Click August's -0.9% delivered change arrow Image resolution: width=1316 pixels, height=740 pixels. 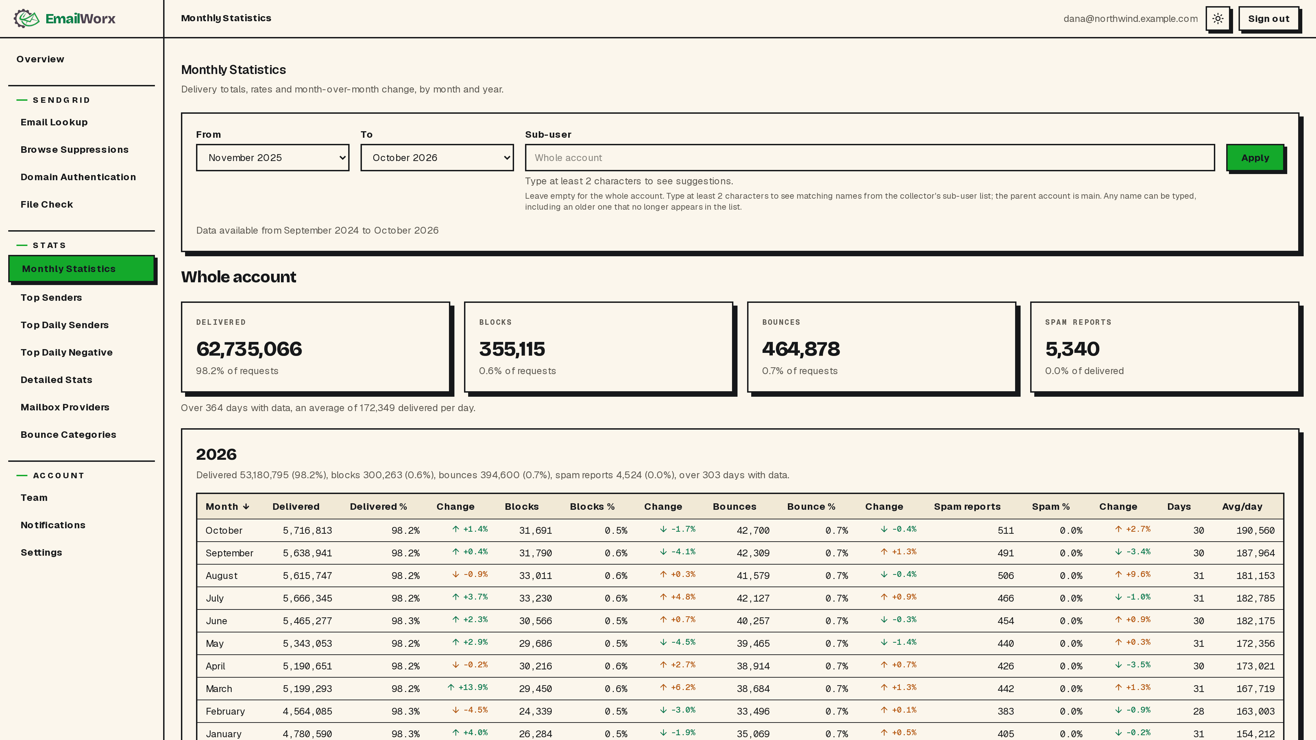pyautogui.click(x=456, y=575)
